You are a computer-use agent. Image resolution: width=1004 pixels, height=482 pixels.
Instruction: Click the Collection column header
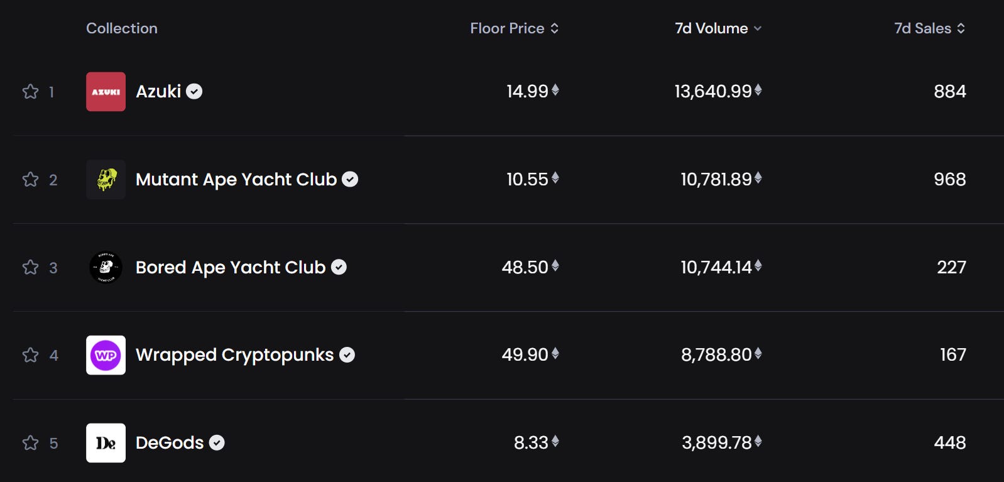122,28
